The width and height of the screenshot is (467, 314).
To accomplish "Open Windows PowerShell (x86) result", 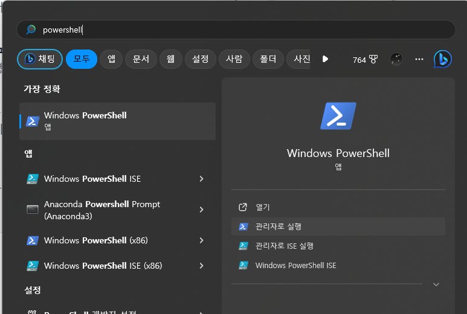I will click(117, 240).
